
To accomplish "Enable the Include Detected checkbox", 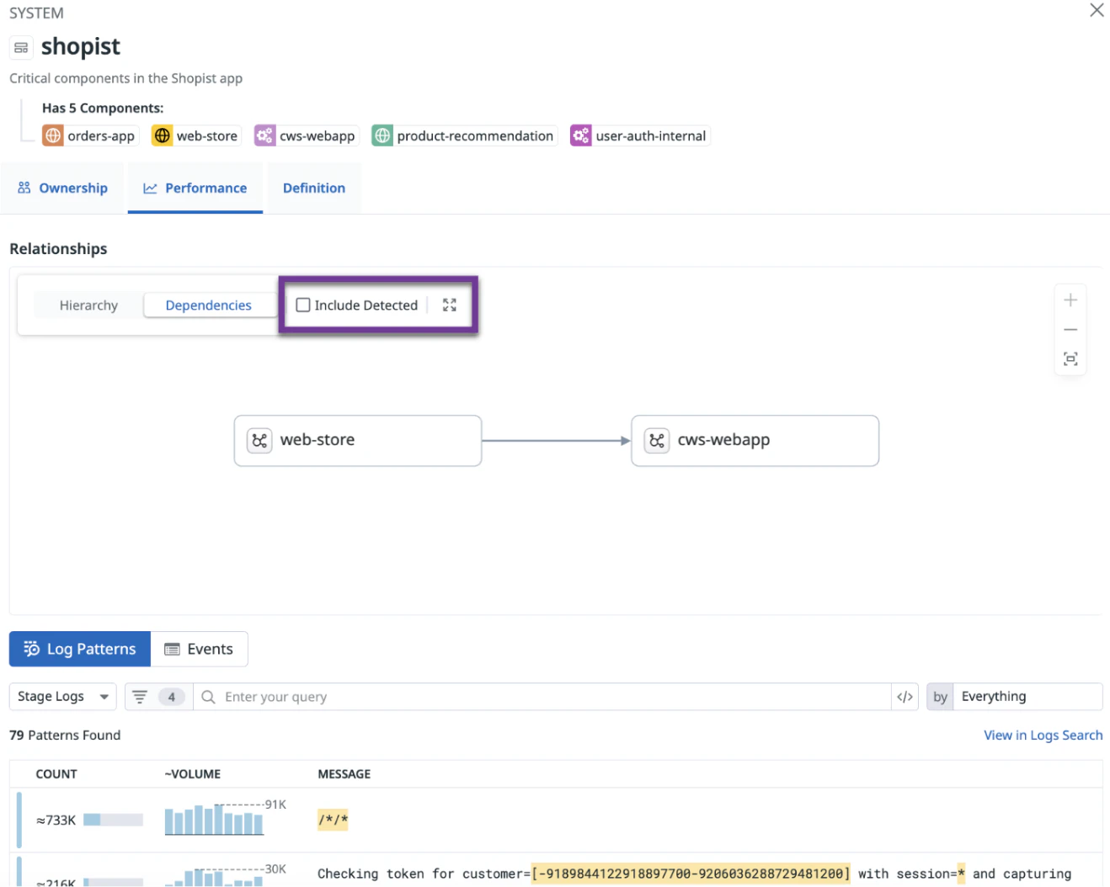I will (x=303, y=305).
